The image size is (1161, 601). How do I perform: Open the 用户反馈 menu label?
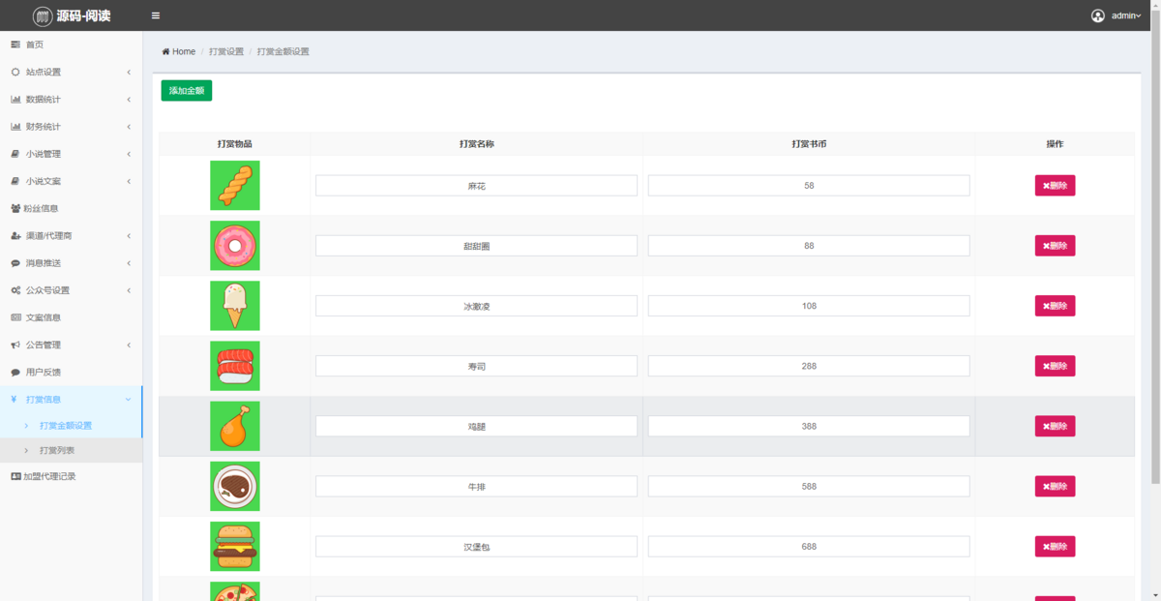[44, 372]
